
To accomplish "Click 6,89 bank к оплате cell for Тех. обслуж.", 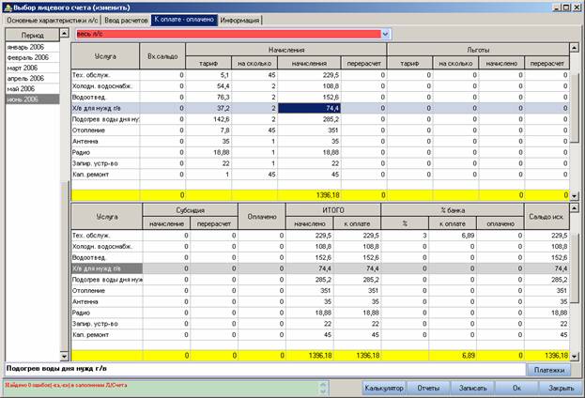I will tap(453, 236).
